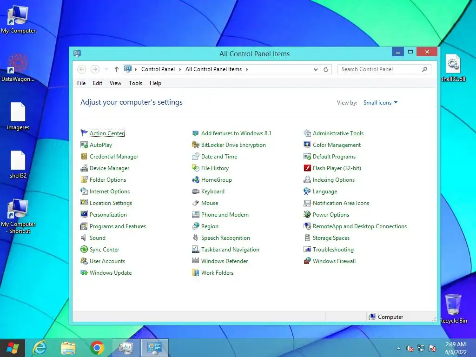Screen dimensions: 476x357
Task: Show hidden tray icons arrow
Action: click(398, 348)
